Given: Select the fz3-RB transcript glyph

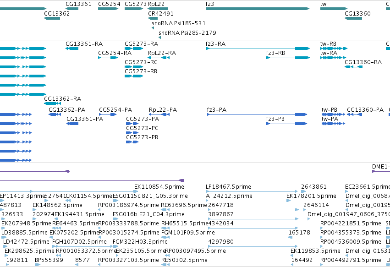Looking at the screenshot, I should [x=288, y=58].
